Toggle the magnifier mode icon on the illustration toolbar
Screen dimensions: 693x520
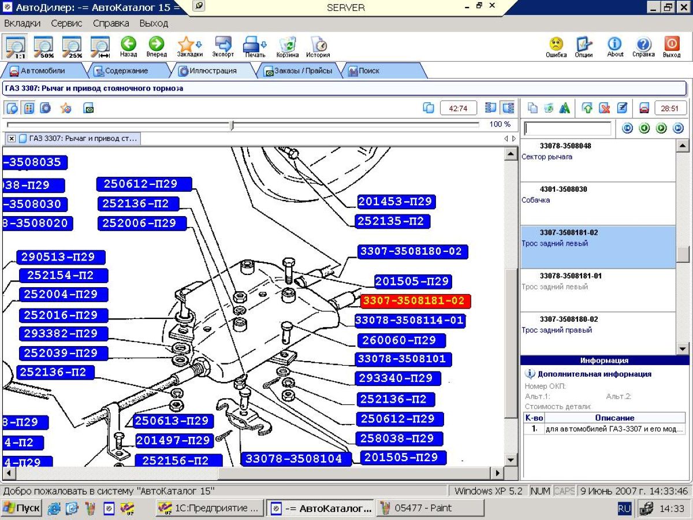tap(12, 108)
